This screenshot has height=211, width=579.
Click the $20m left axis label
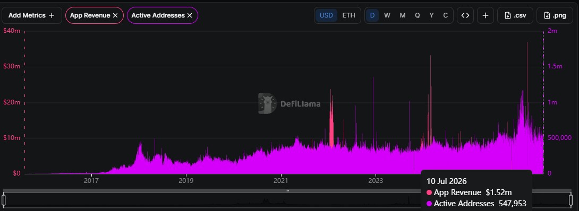click(12, 102)
